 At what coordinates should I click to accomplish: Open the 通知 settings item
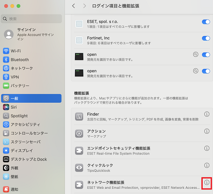tap(31, 189)
